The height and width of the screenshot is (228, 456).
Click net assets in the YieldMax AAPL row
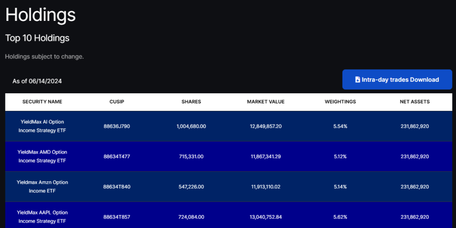point(415,217)
